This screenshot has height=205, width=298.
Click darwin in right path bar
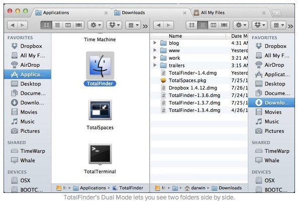point(195,188)
